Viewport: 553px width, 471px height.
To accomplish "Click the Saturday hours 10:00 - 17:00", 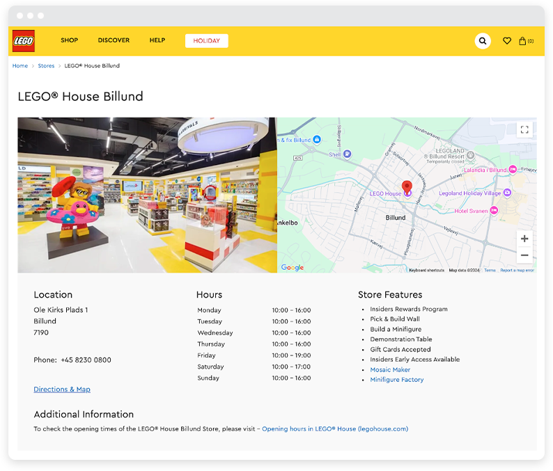I will pos(291,367).
